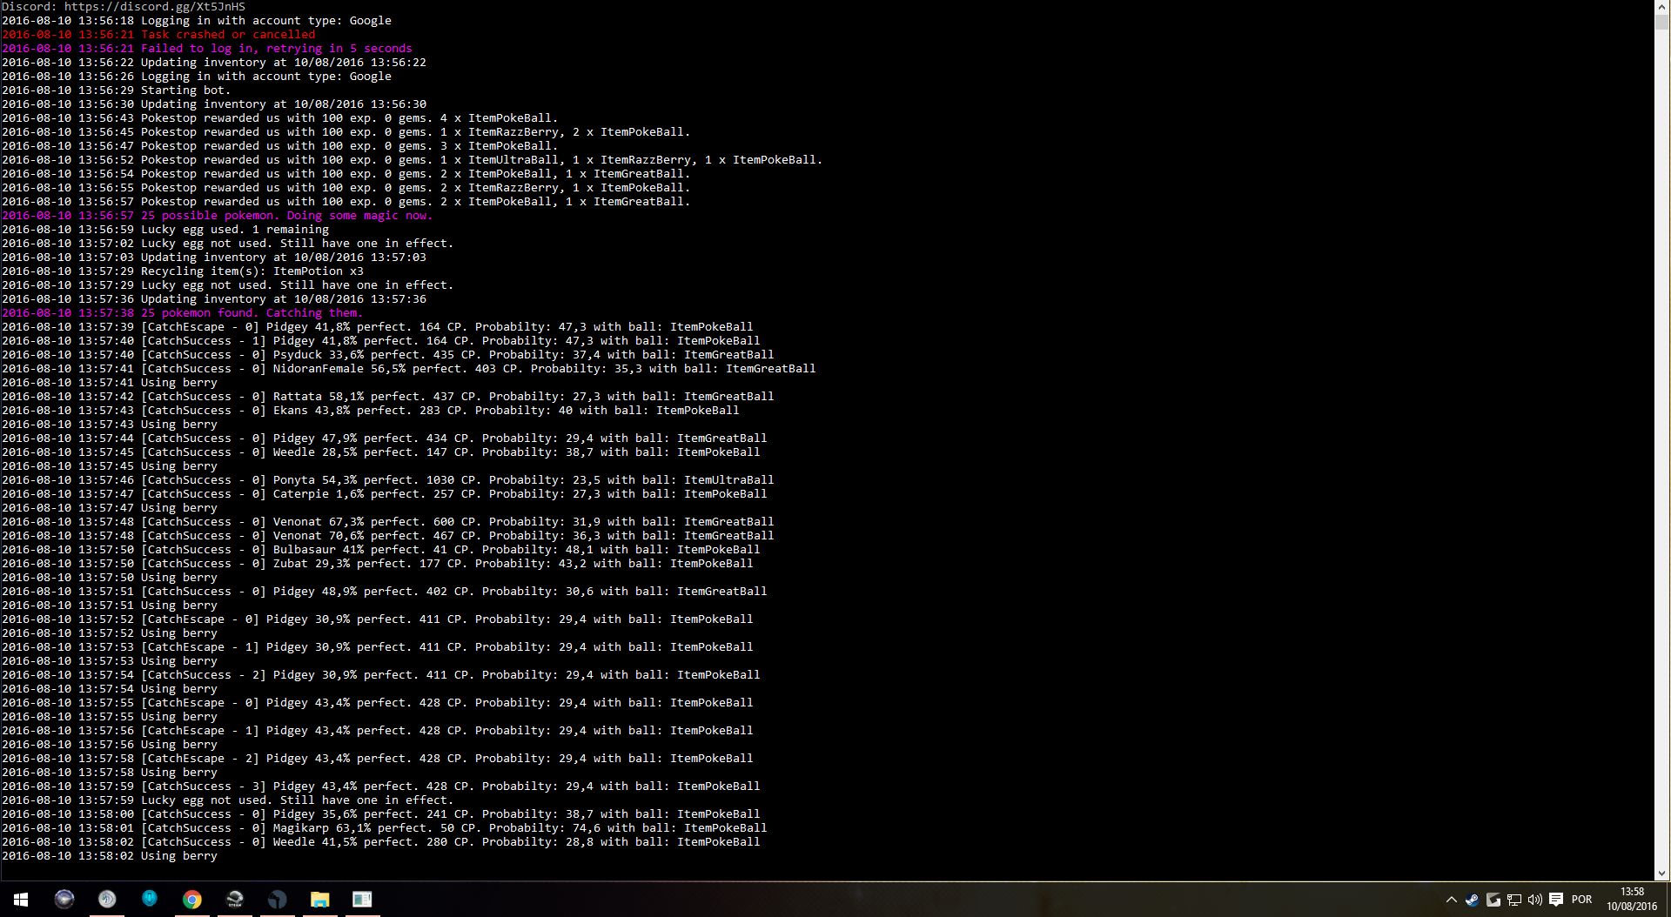
Task: Open the Steam taskbar icon
Action: [235, 900]
